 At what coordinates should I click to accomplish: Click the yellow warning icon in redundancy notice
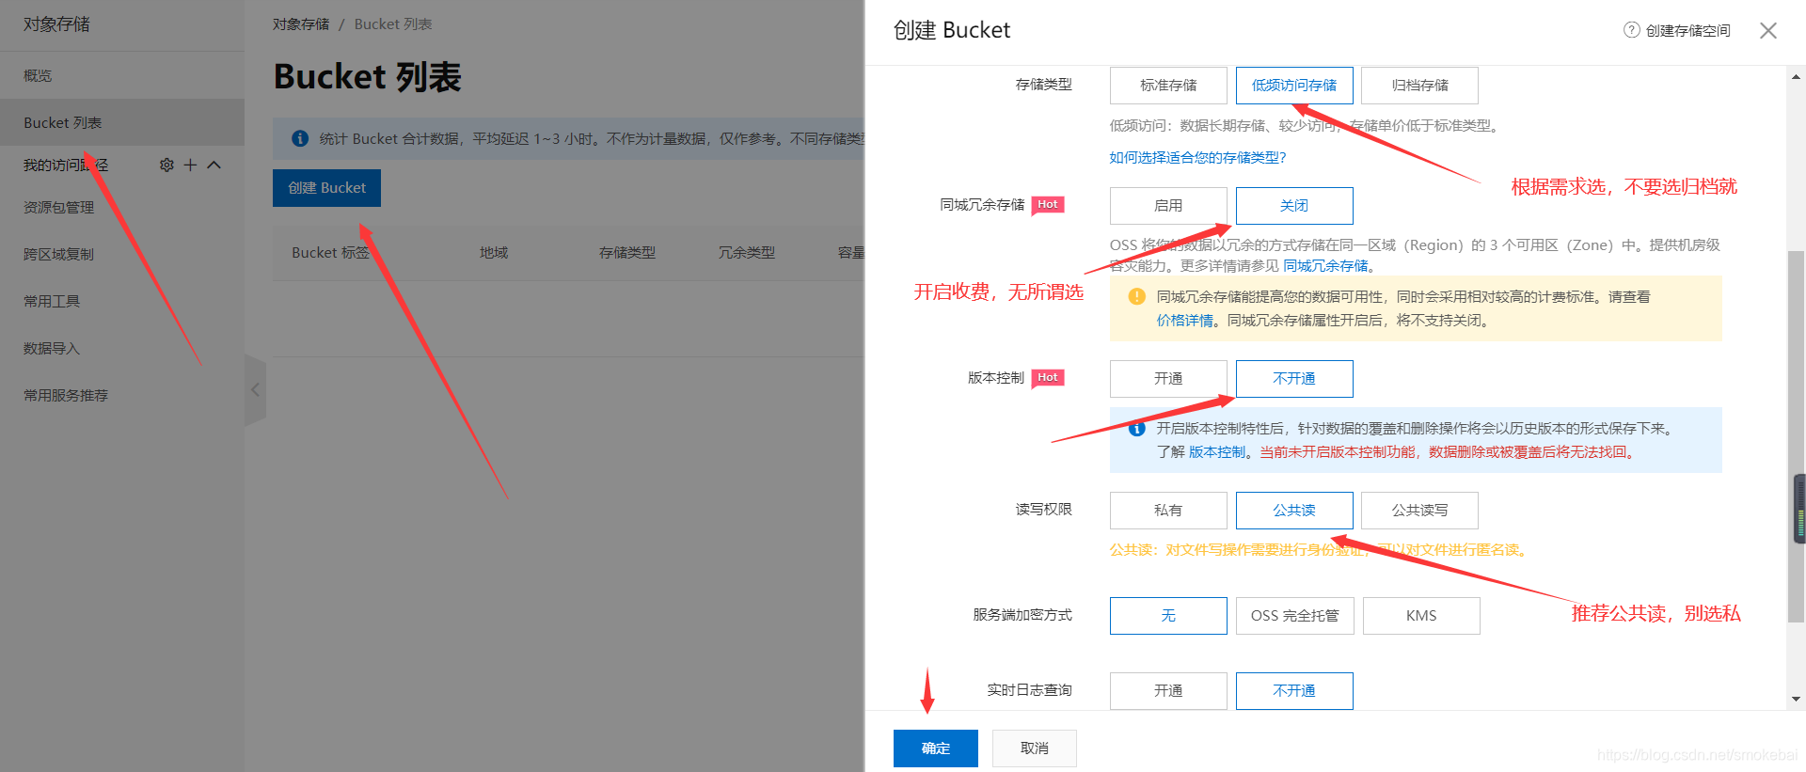click(1136, 296)
